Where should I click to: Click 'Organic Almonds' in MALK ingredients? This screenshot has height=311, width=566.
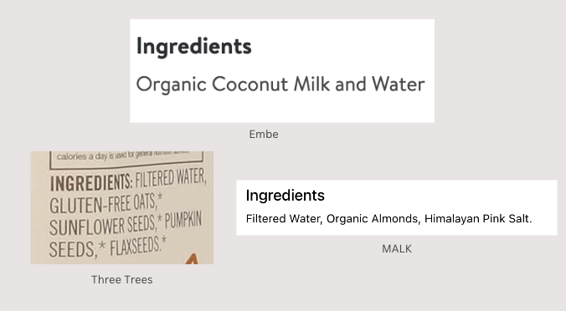[x=373, y=219]
